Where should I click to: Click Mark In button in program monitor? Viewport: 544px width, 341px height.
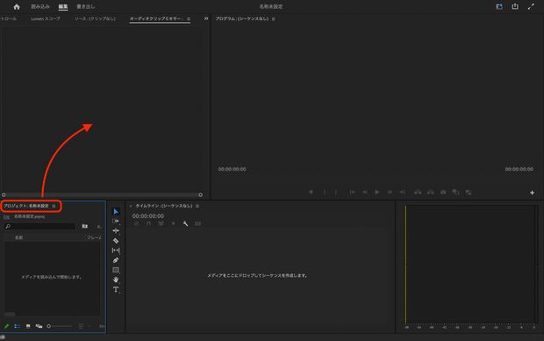click(x=325, y=192)
